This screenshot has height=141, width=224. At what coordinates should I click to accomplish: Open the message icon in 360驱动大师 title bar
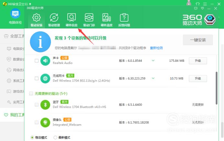196,8
